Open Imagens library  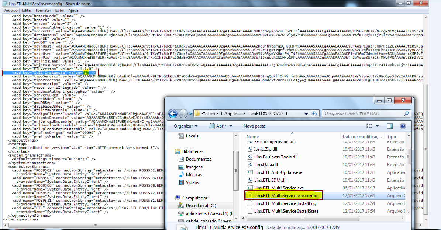pyautogui.click(x=194, y=167)
